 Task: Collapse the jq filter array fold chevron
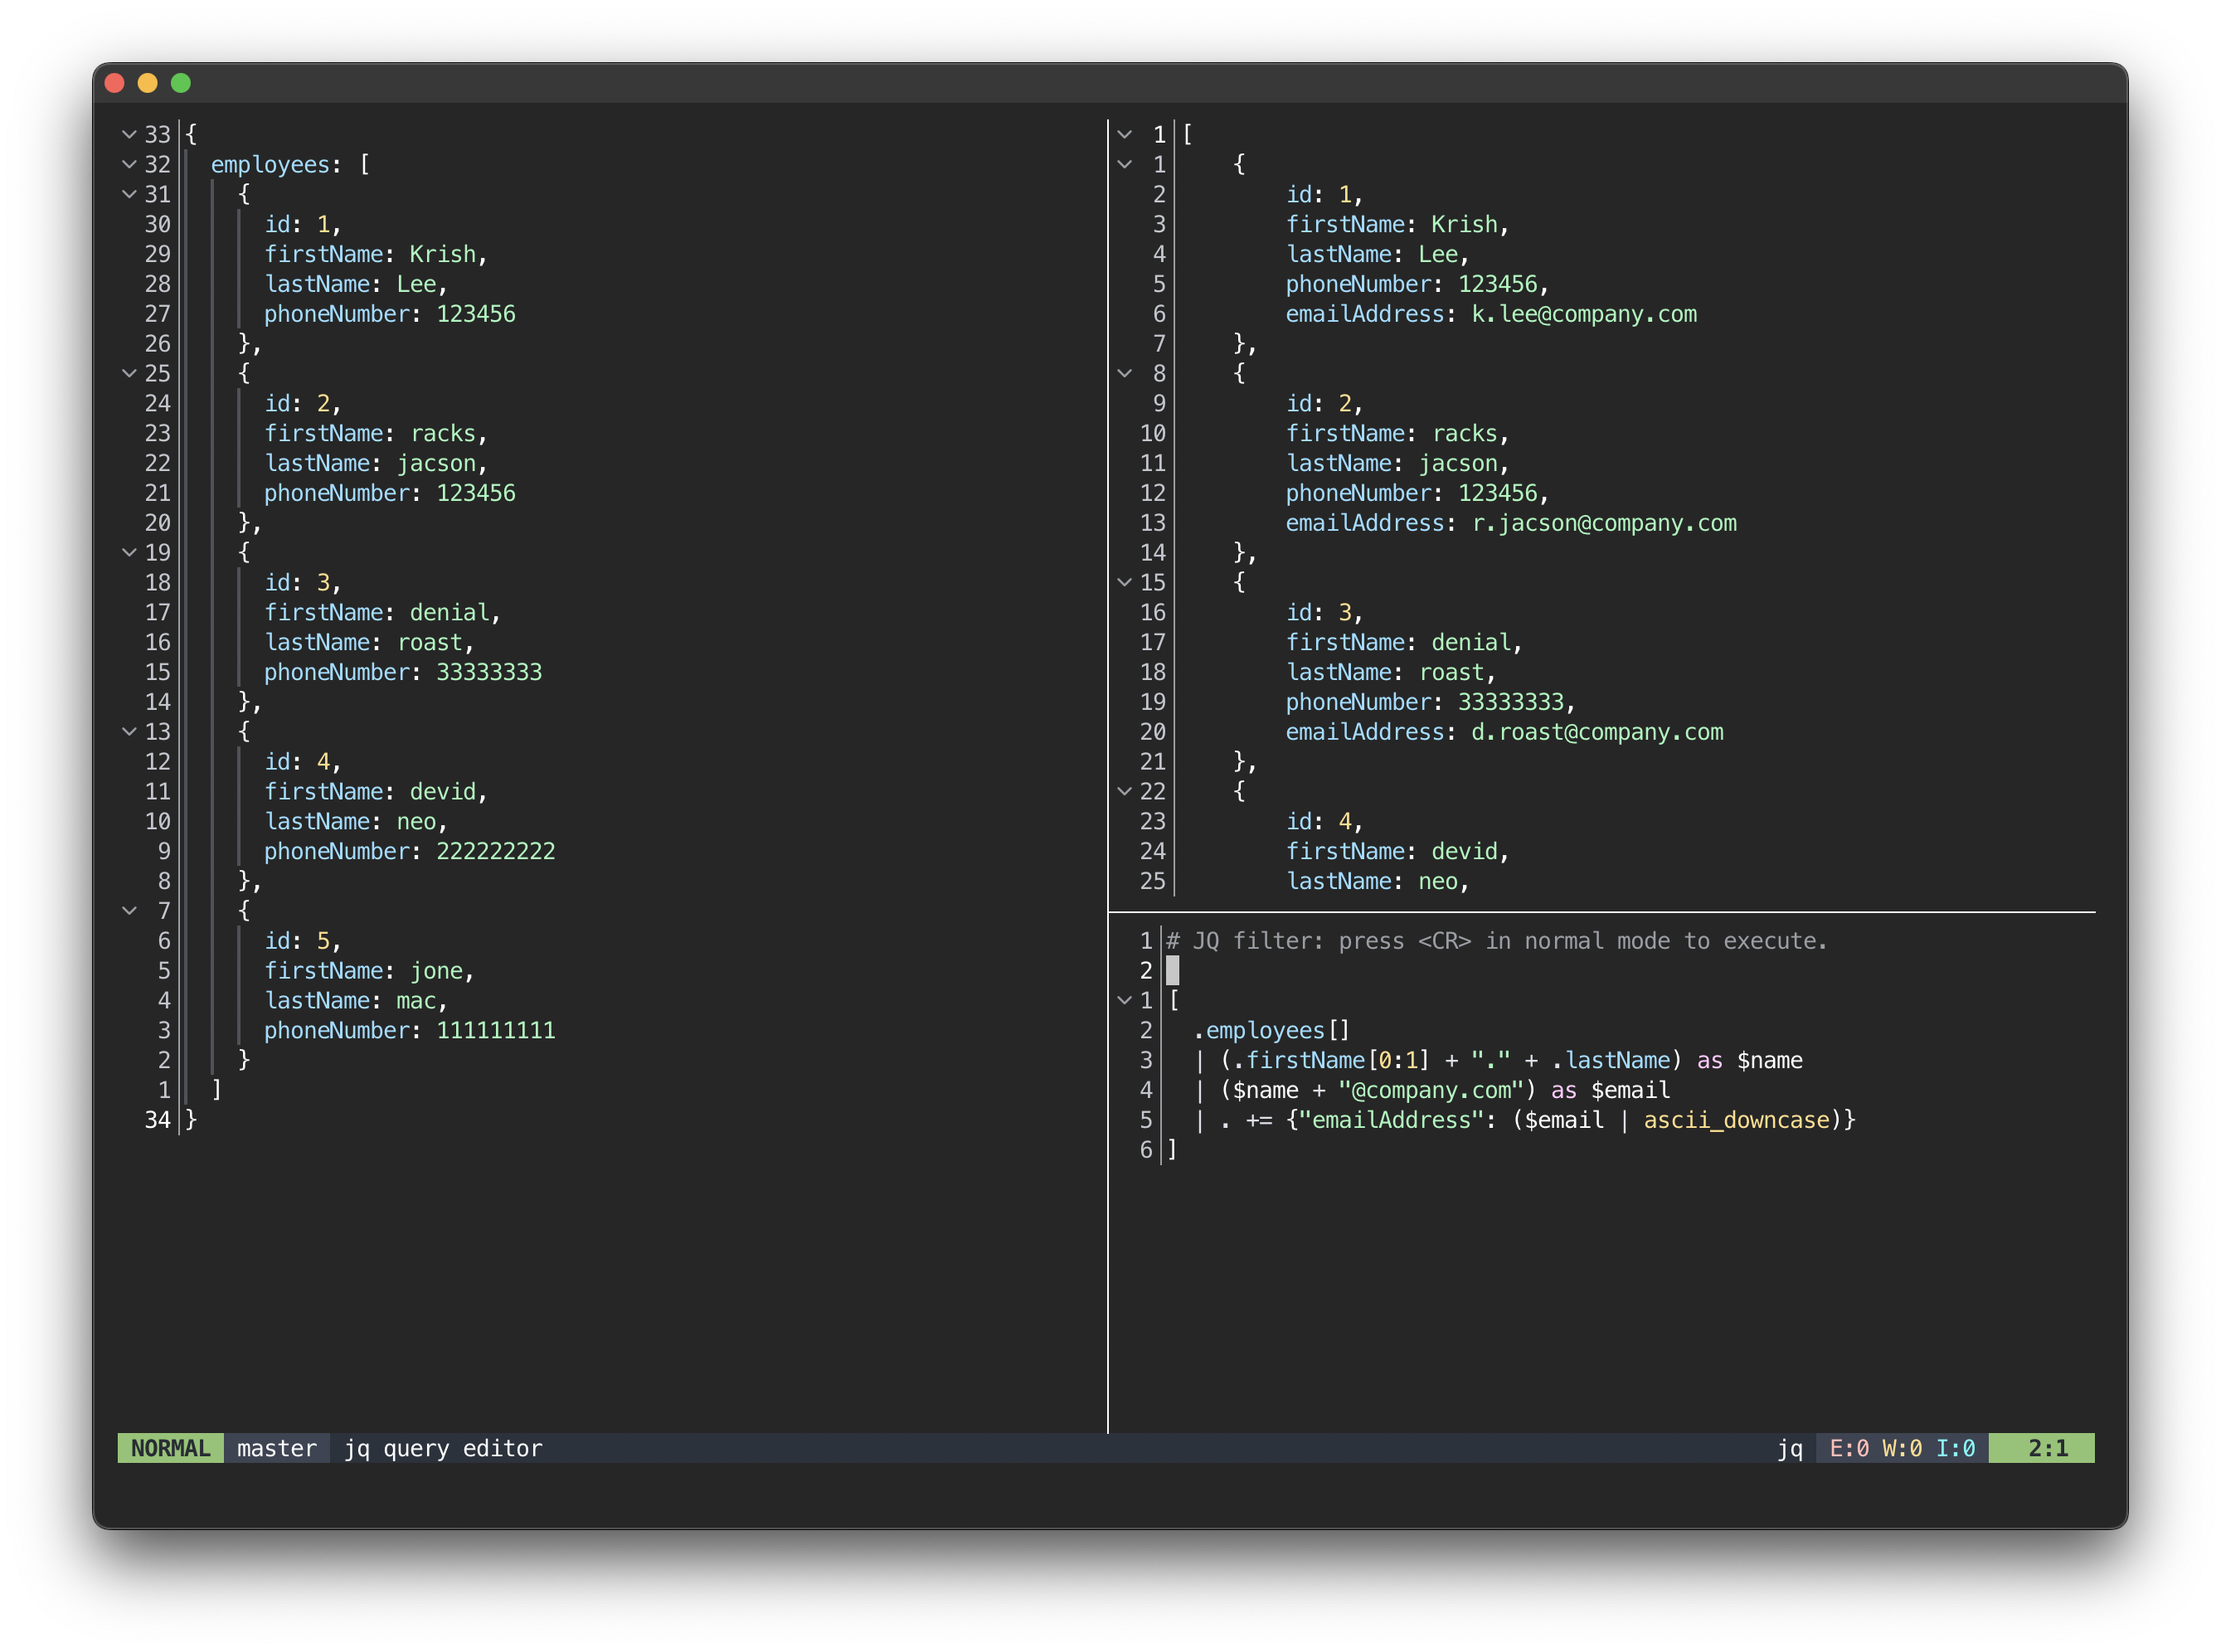(1124, 1000)
